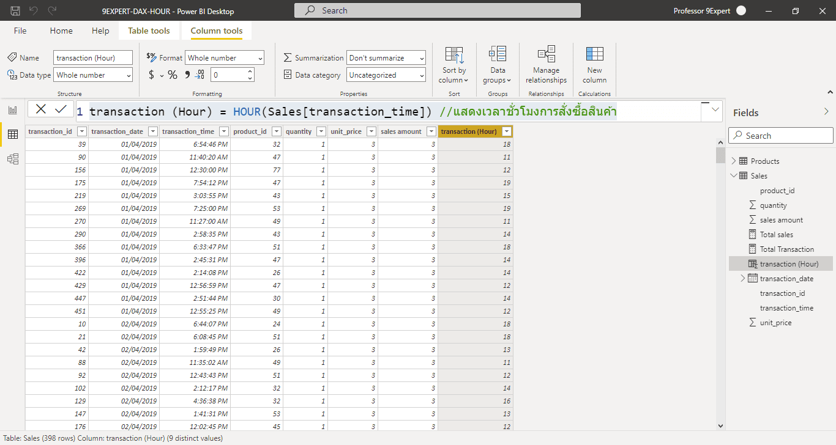This screenshot has height=445, width=836.
Task: Open the Data type dropdown
Action: click(x=93, y=75)
